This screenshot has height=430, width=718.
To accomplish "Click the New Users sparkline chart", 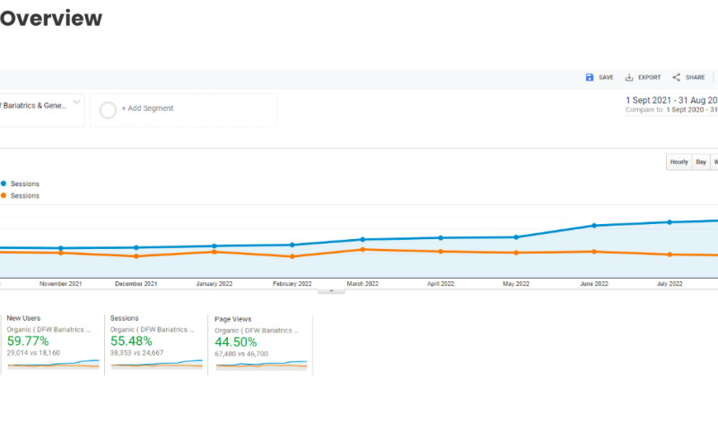I will tap(52, 364).
